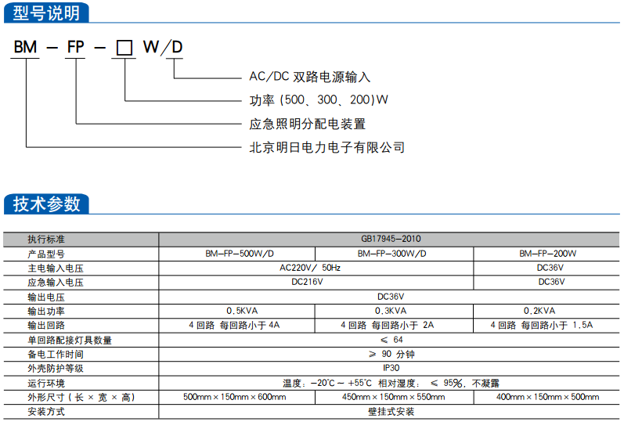Click the BM model code prefix
The image size is (624, 429).
tap(25, 47)
